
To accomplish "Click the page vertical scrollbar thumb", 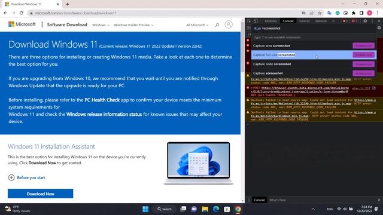I will coord(242,47).
